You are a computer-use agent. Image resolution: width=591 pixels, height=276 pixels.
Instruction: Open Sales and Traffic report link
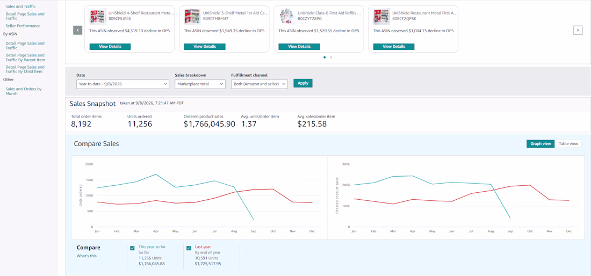click(21, 6)
